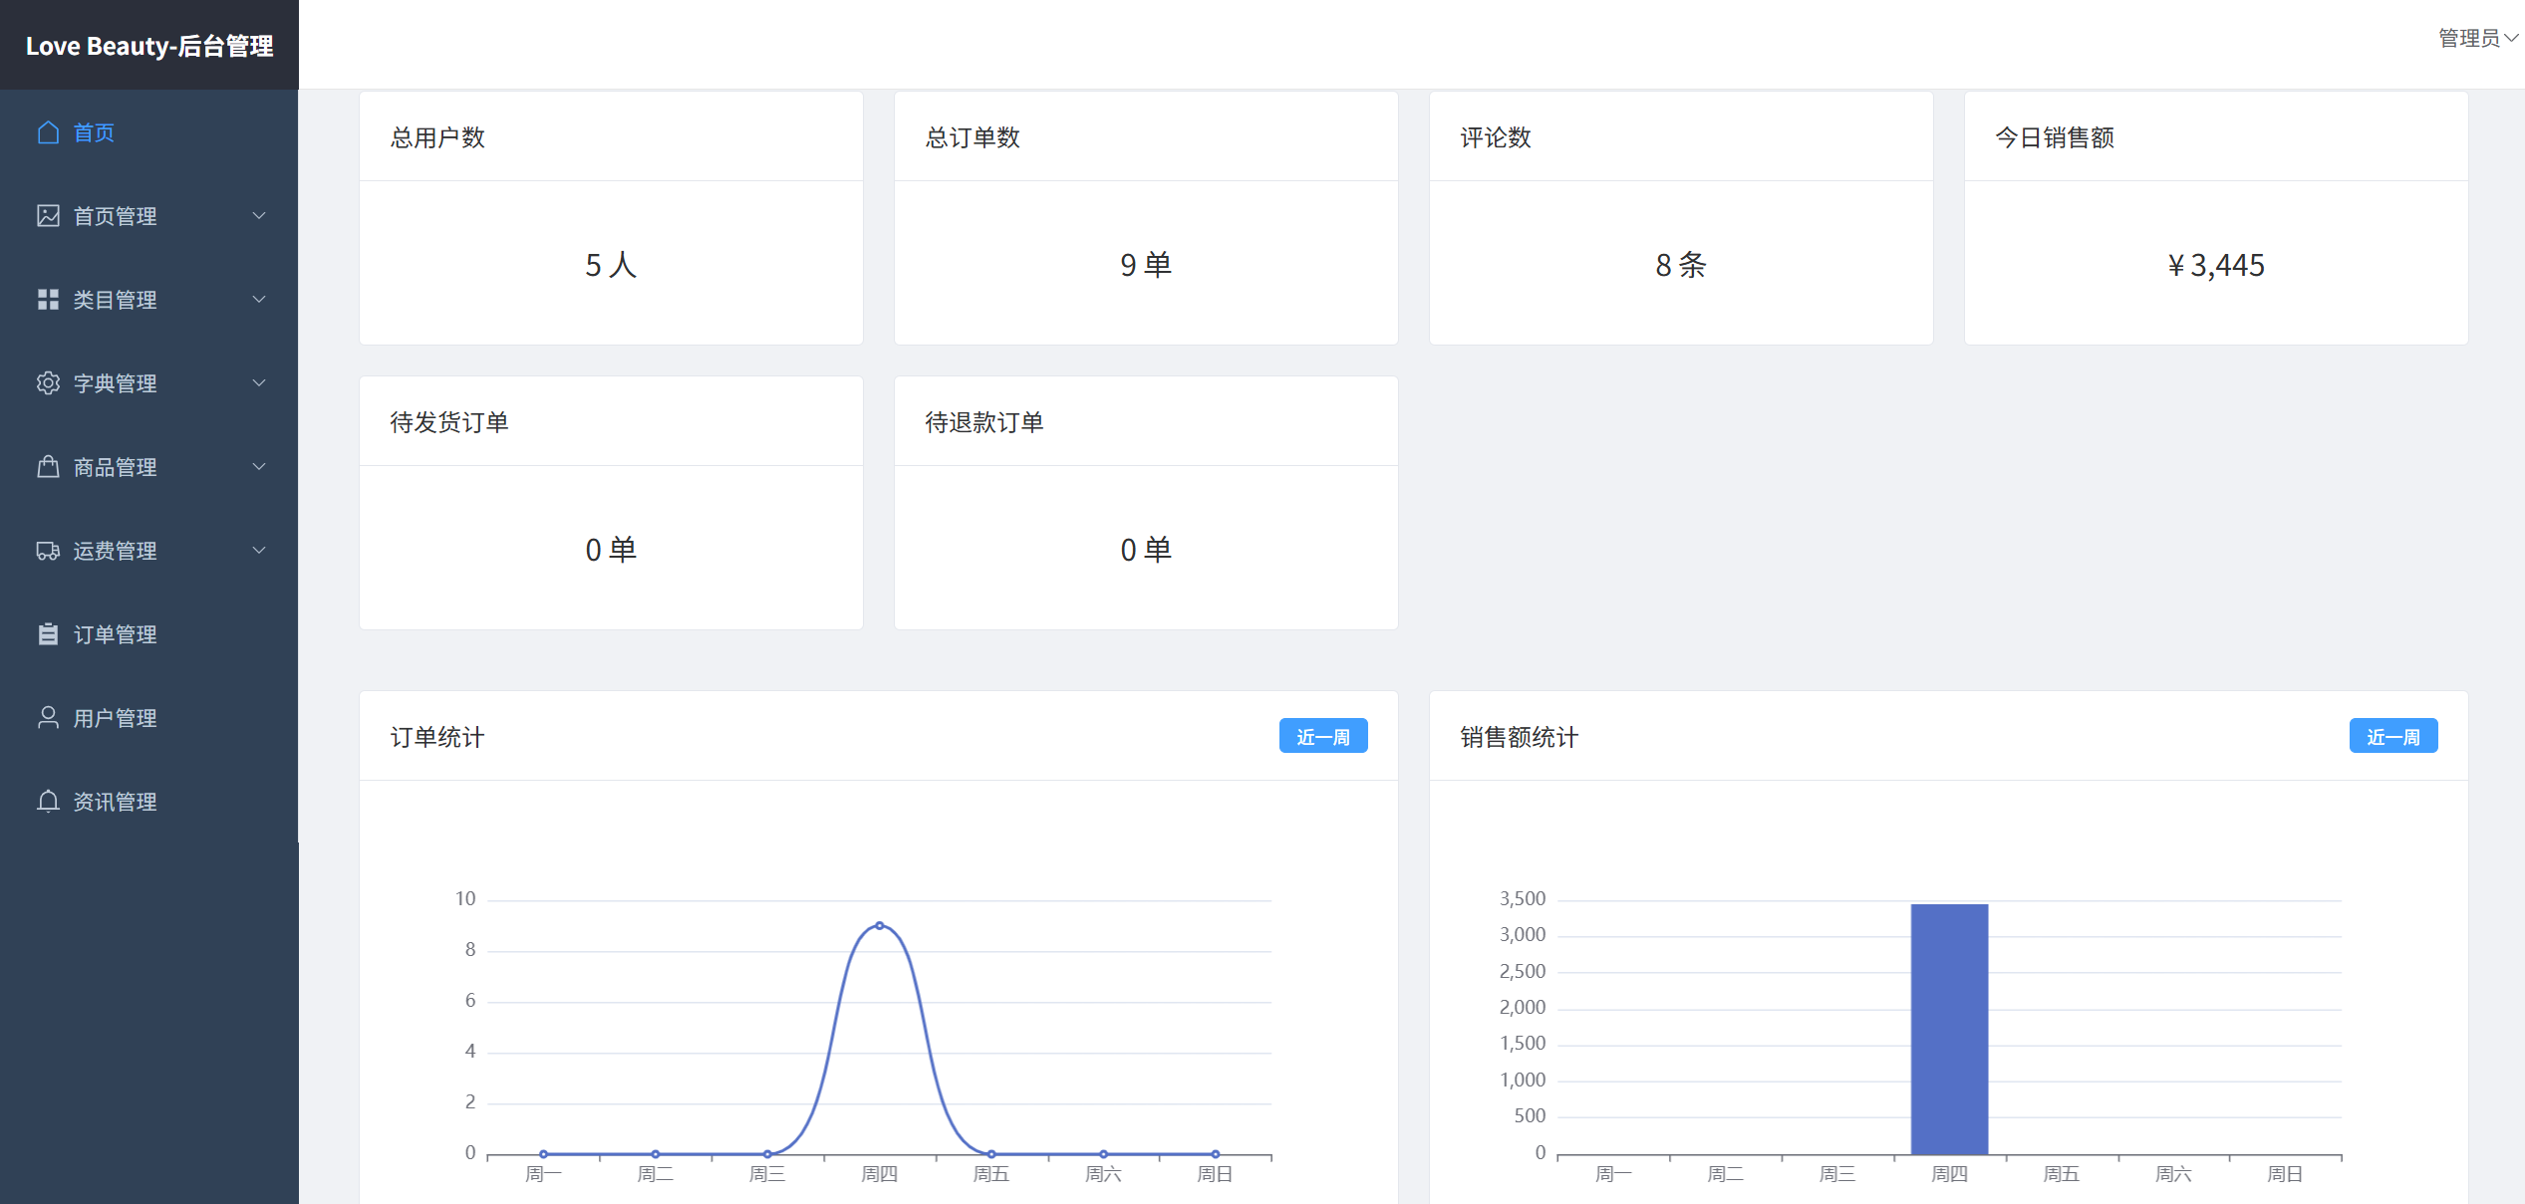Select the 资讯管理 menu item
The width and height of the screenshot is (2525, 1204).
coord(115,802)
